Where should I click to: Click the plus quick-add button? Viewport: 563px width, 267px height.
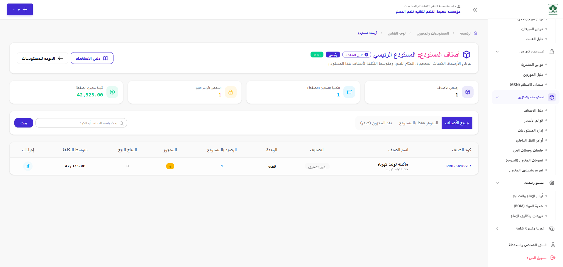tap(25, 9)
